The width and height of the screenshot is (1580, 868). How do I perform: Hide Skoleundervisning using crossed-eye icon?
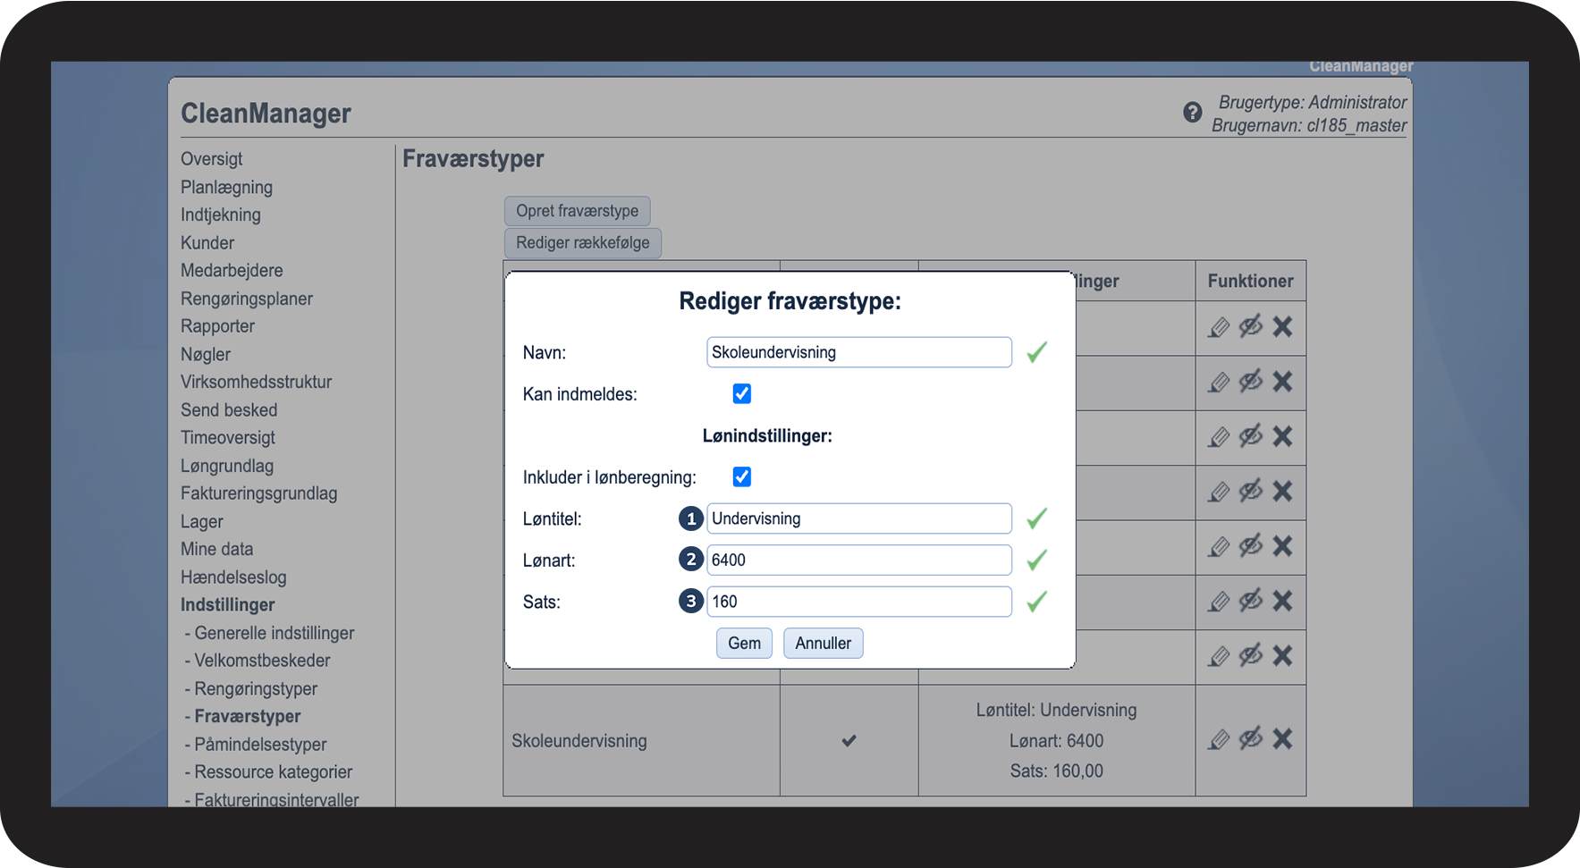[x=1250, y=737]
